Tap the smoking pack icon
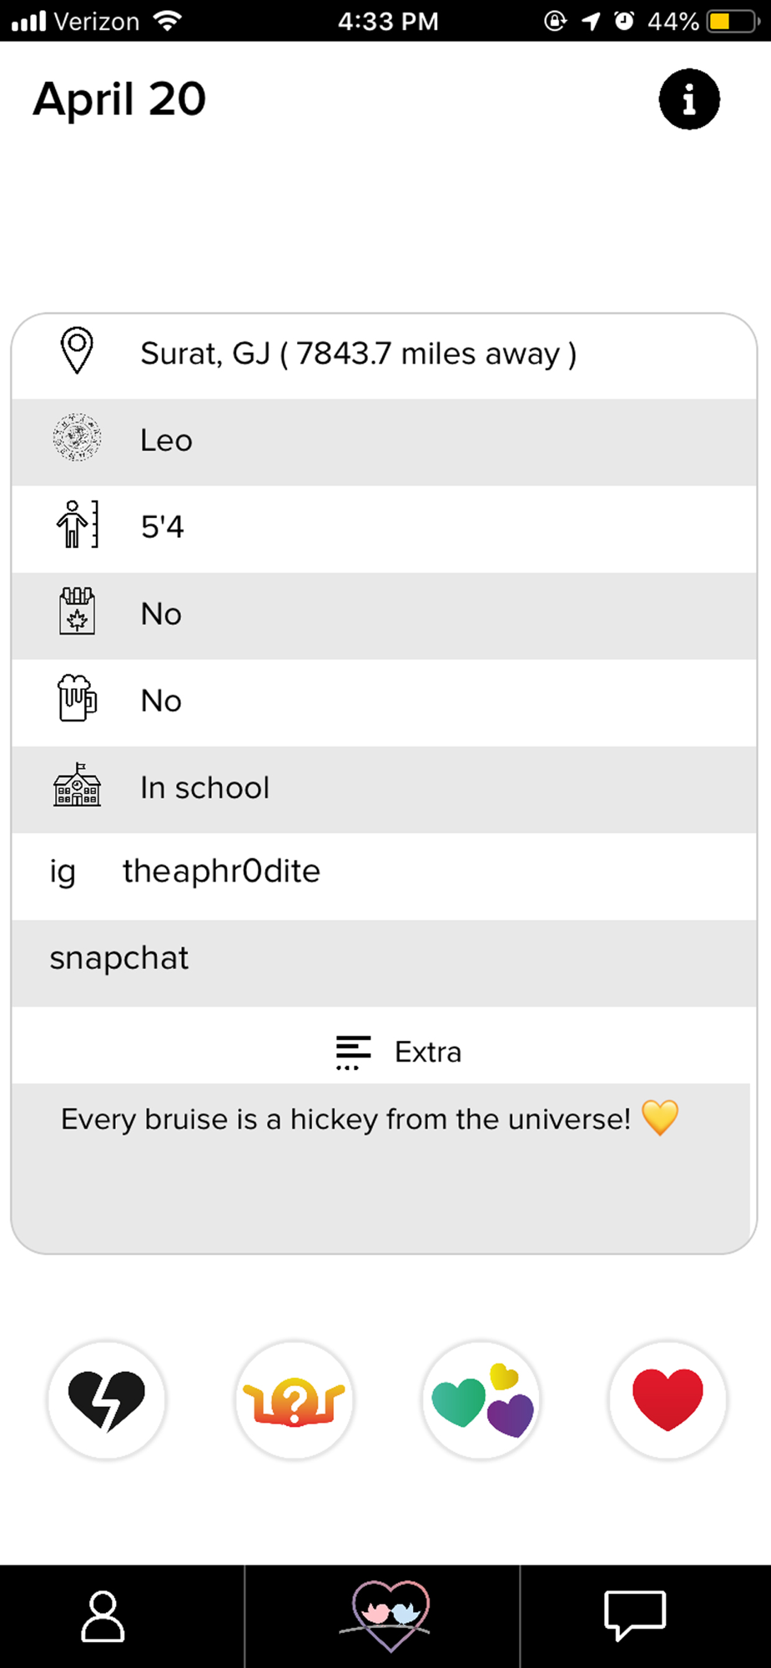This screenshot has height=1668, width=771. 77,611
